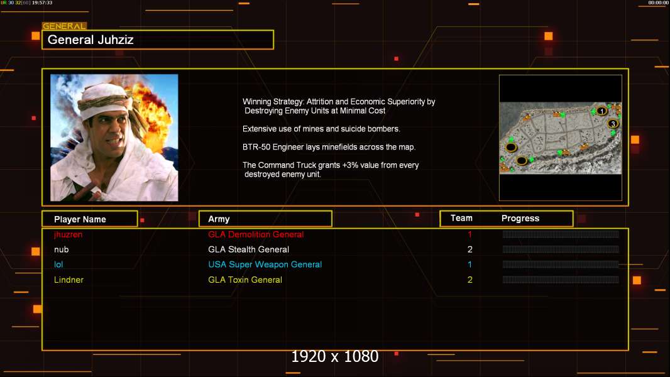Click the 1920 x 1080 resolution text

point(334,356)
